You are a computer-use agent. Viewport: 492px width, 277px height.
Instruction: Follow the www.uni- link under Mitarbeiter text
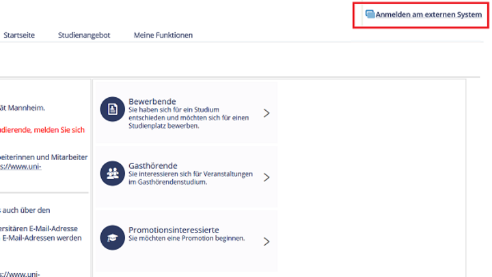[20, 166]
